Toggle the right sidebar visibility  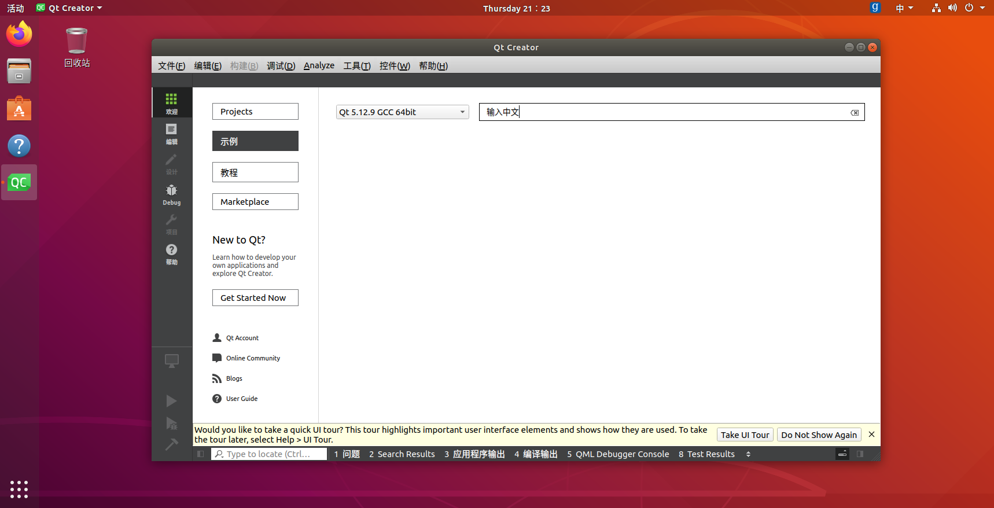(x=860, y=454)
